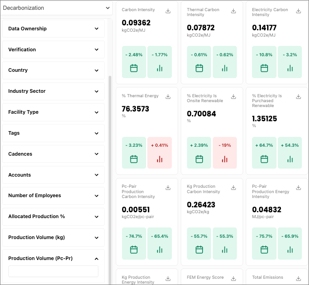Click the 0.26423 kgCO2e/kg value
This screenshot has height=285, width=309.
click(201, 205)
